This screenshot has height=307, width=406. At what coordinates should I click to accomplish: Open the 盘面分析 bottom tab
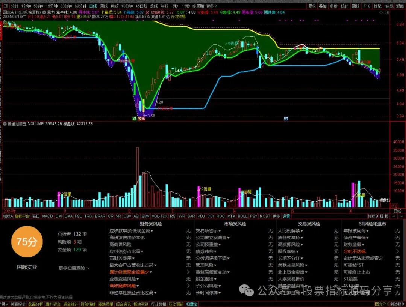[x=35, y=304]
